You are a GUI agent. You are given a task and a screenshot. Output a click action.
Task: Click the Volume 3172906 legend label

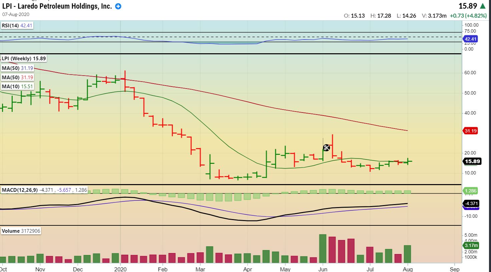point(21,231)
